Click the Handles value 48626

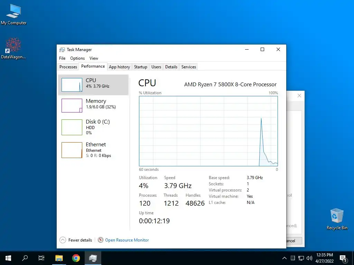[195, 203]
